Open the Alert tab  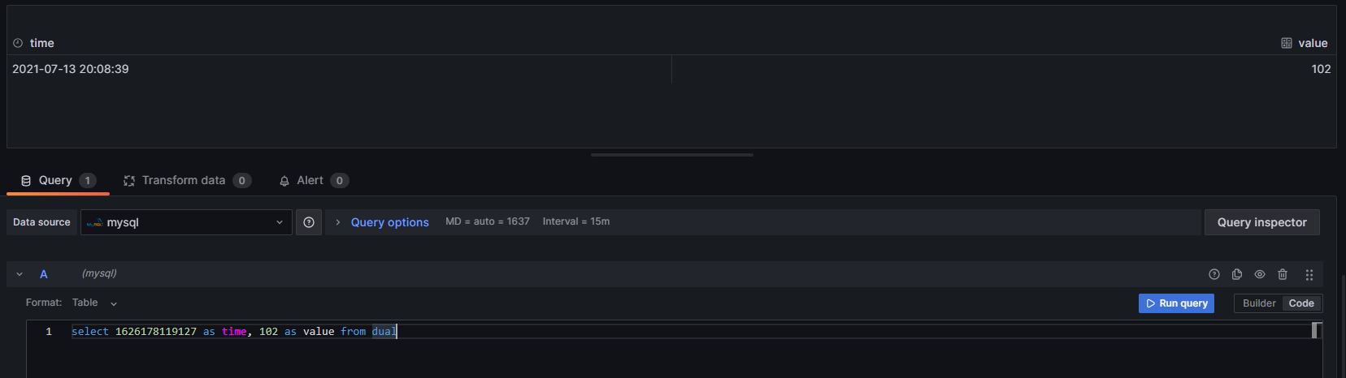click(314, 180)
